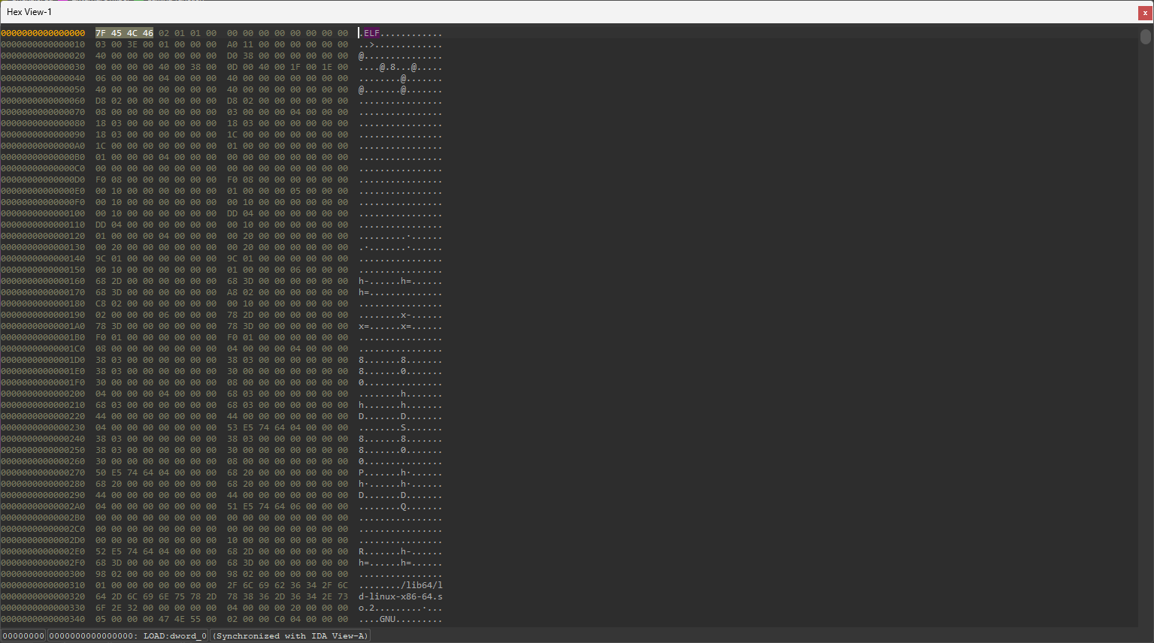
Task: Click byte 51 in row 00000000000002A0
Action: [232, 506]
